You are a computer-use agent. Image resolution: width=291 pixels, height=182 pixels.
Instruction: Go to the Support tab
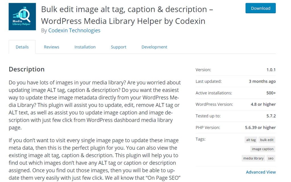(x=119, y=47)
